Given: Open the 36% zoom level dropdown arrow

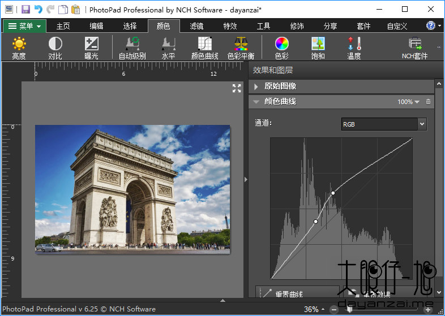Looking at the screenshot, I should pos(323,309).
